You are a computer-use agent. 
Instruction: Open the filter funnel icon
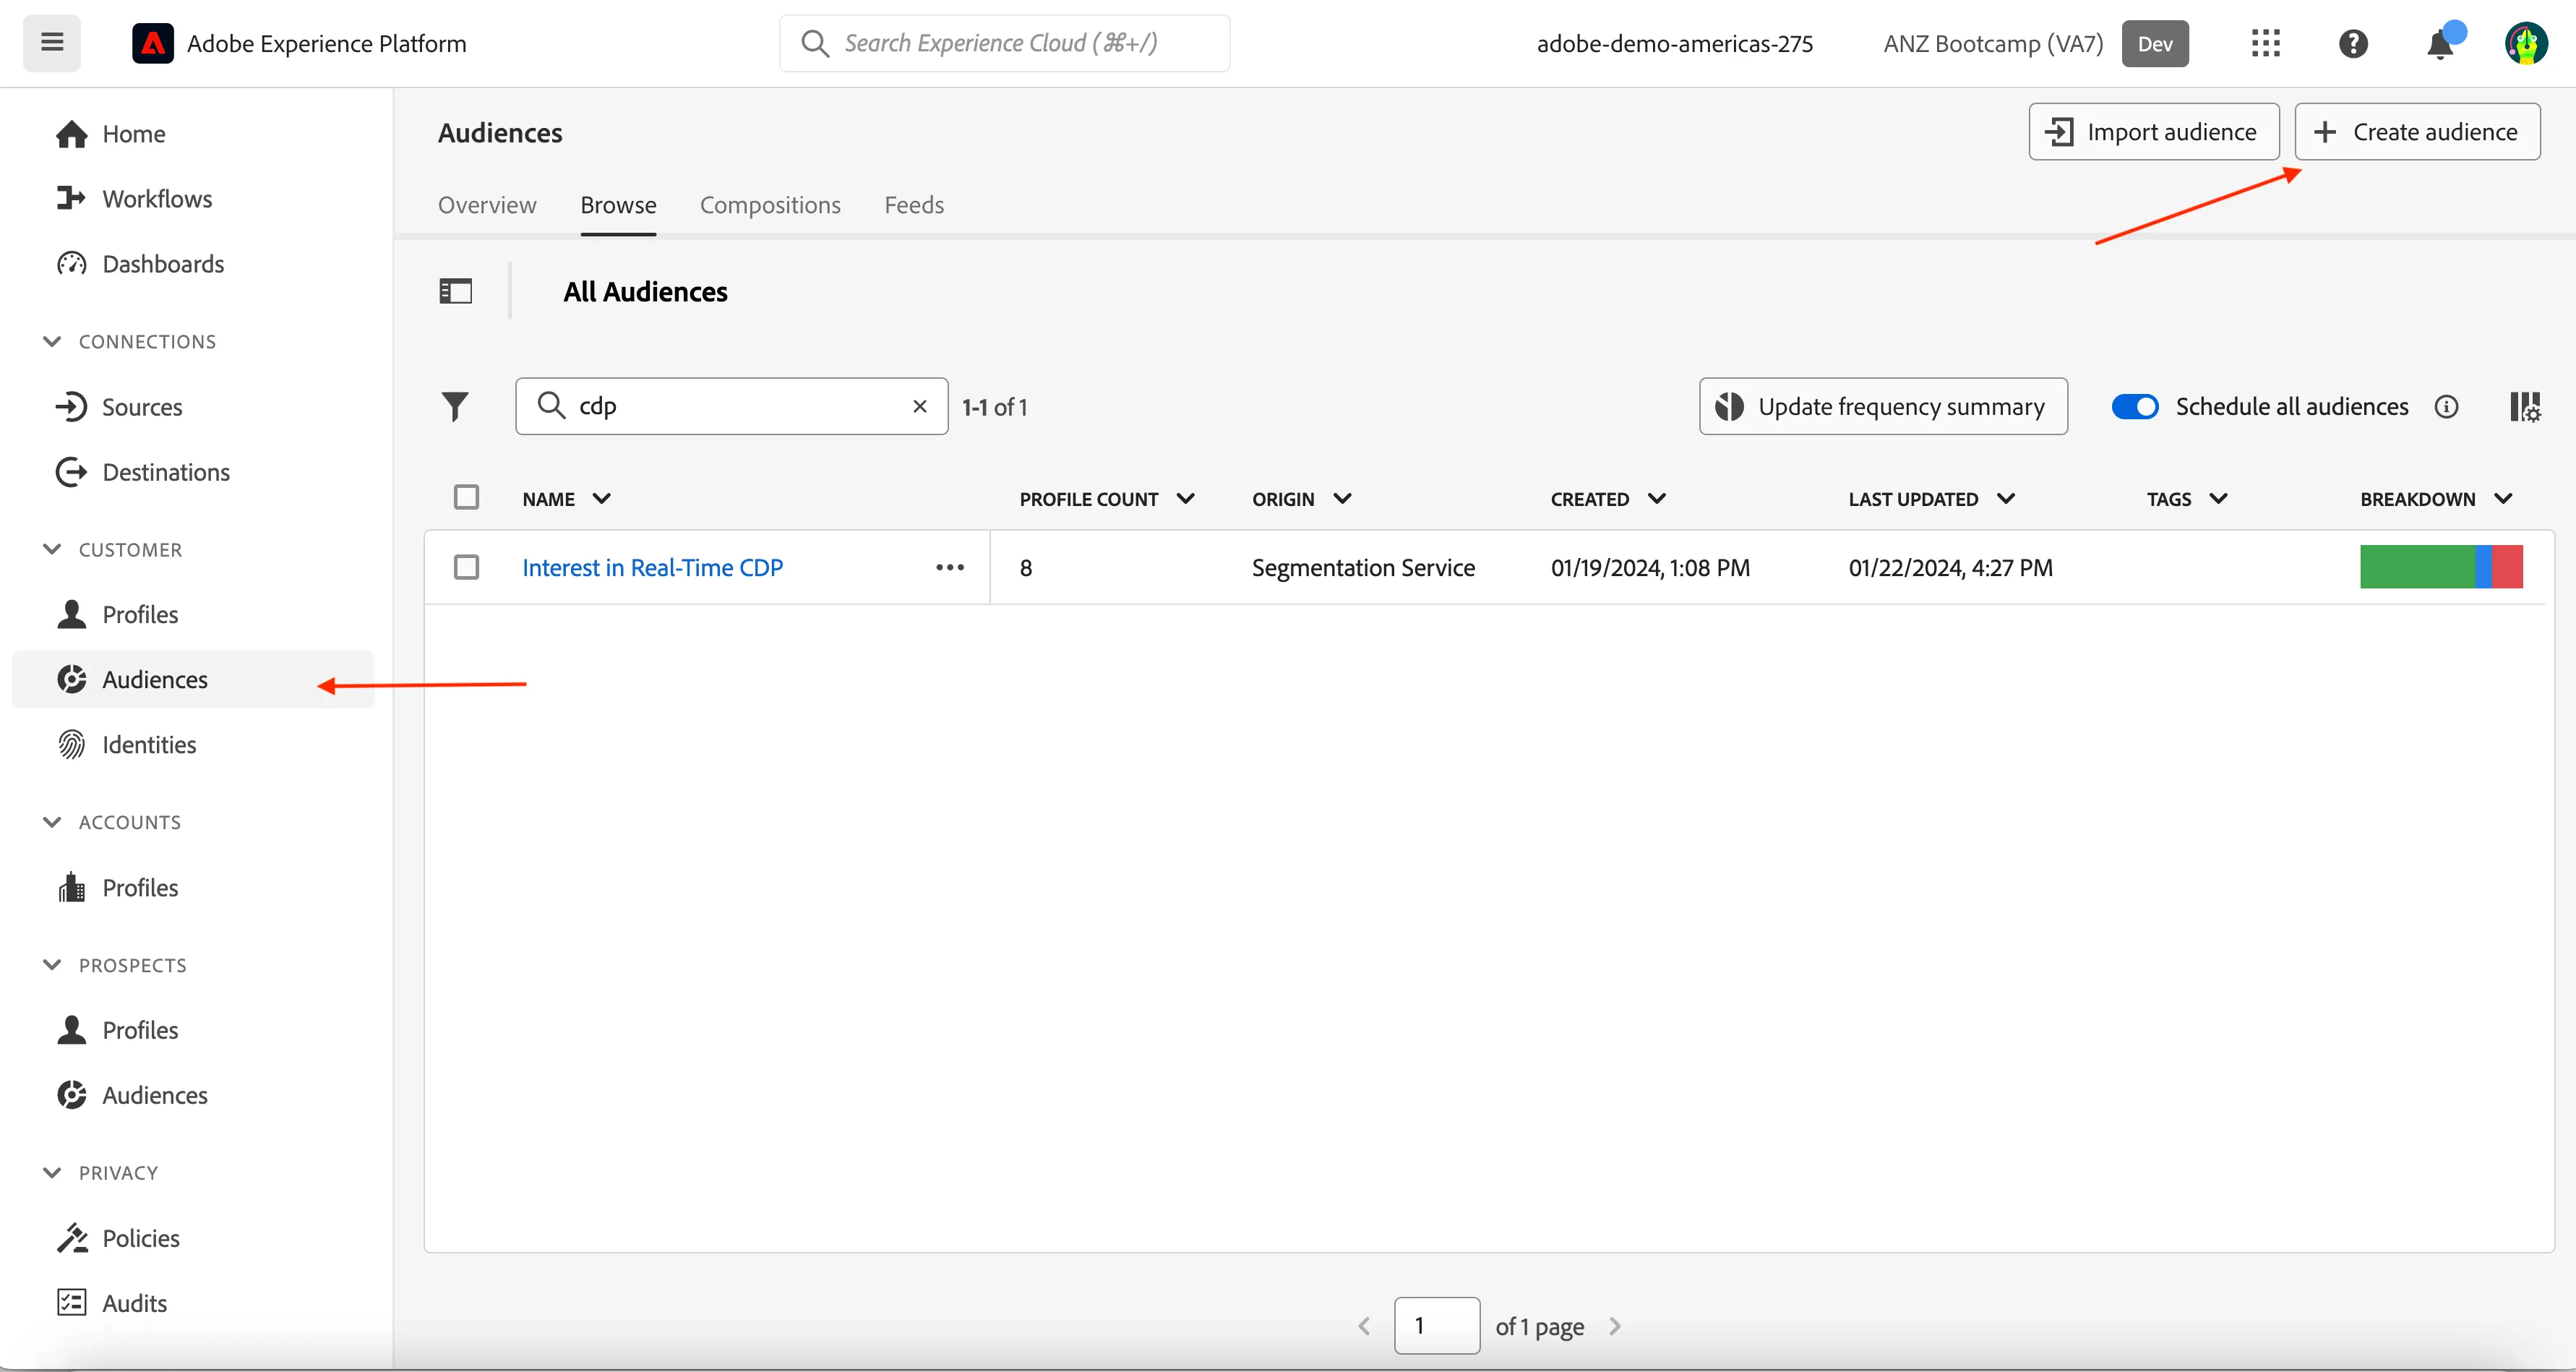click(x=455, y=406)
